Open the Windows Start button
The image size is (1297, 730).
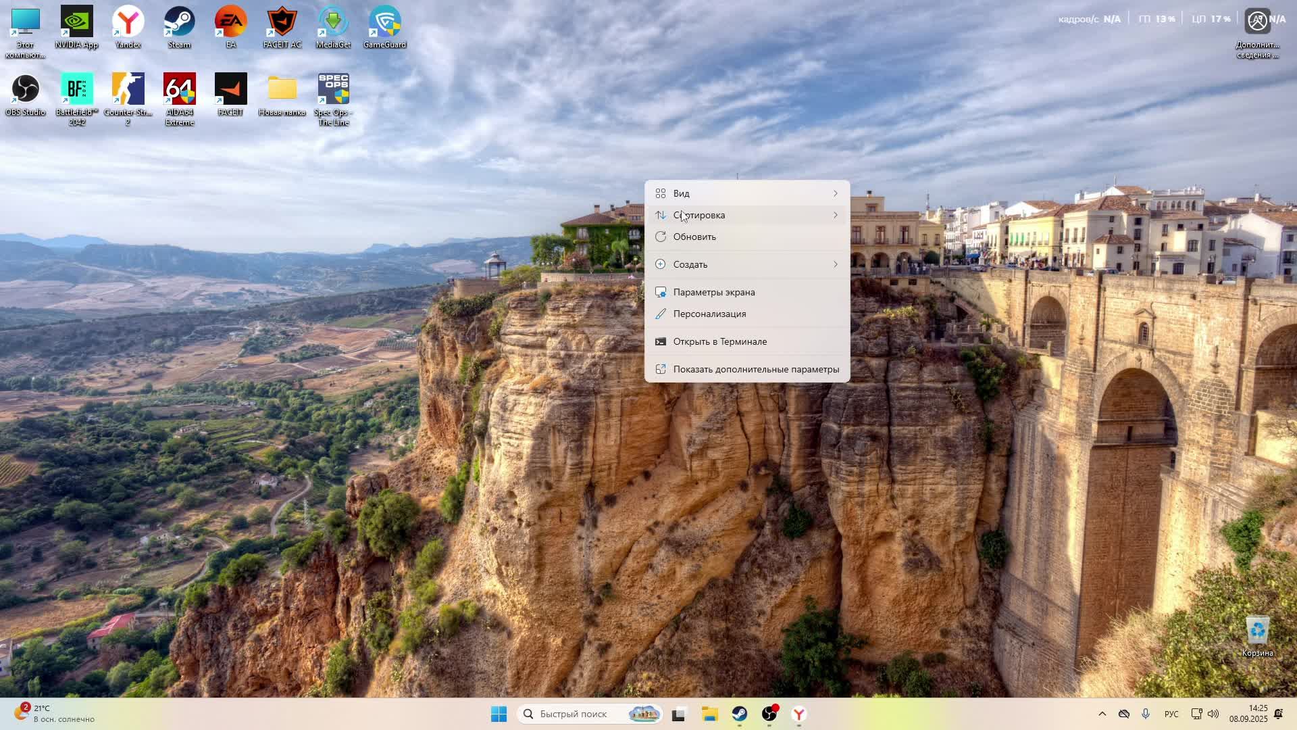point(499,714)
